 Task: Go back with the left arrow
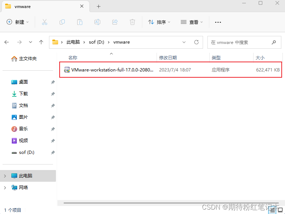click(x=7, y=42)
